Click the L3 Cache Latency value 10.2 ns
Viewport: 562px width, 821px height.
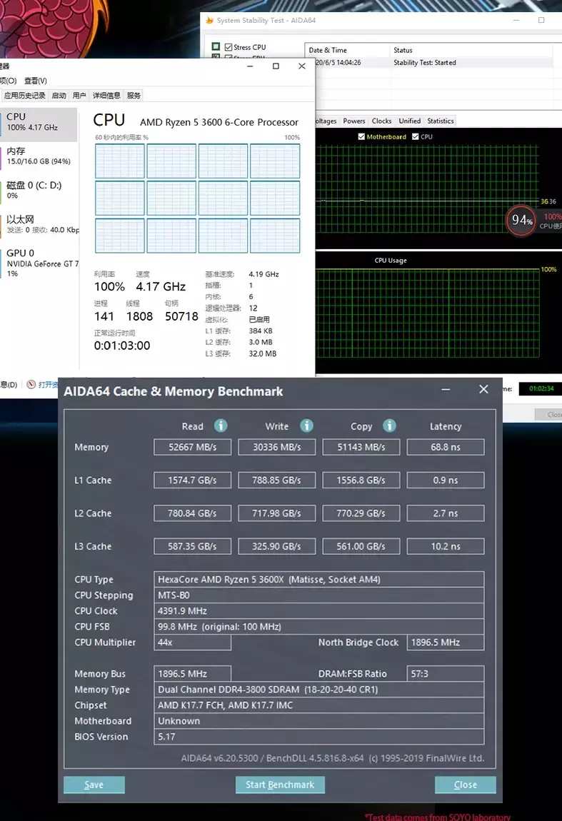(445, 546)
